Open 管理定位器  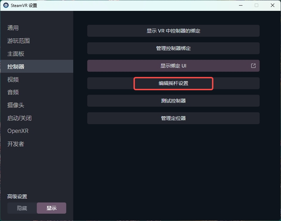(x=173, y=118)
